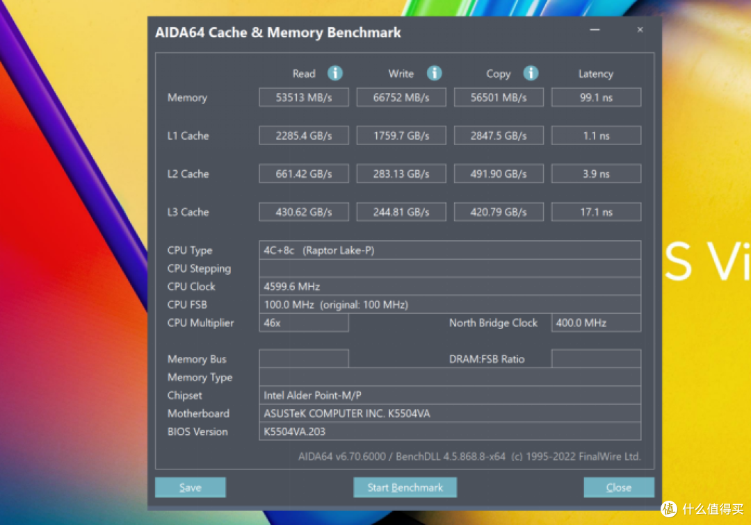Click the Latency column header
Viewport: 751px width, 525px height.
(x=596, y=74)
